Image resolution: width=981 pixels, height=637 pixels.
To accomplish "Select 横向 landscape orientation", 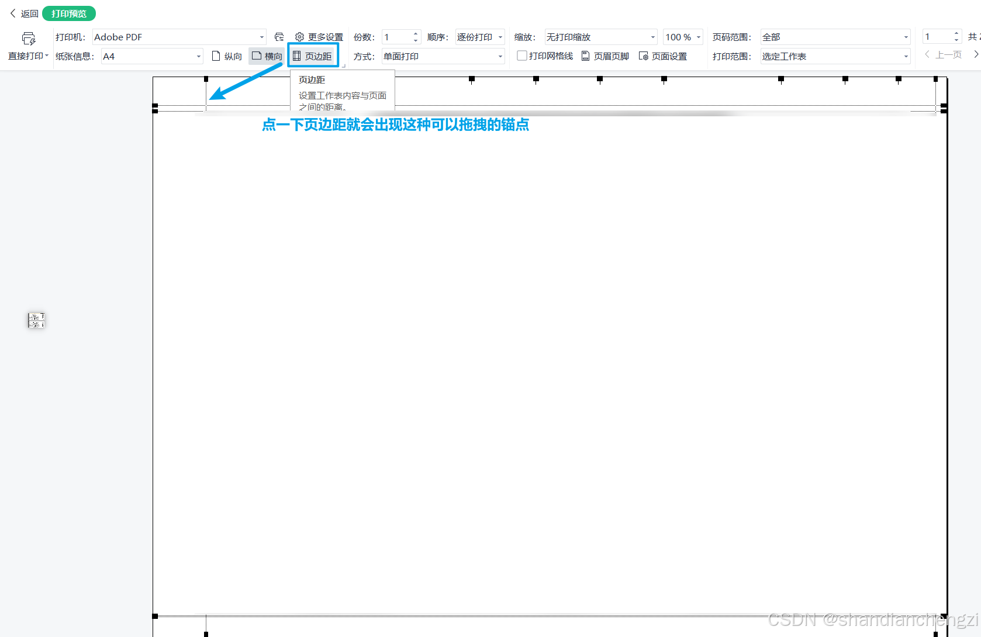I will point(267,56).
